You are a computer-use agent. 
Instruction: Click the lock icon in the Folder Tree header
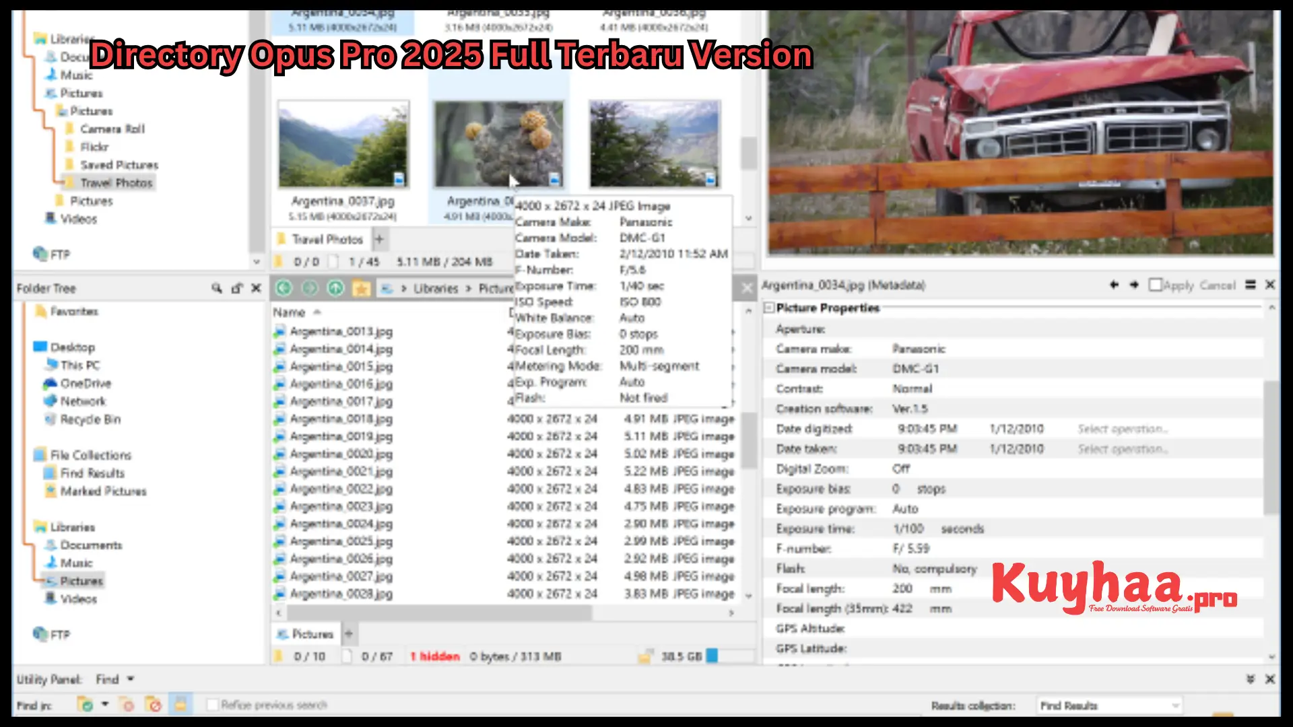(236, 288)
